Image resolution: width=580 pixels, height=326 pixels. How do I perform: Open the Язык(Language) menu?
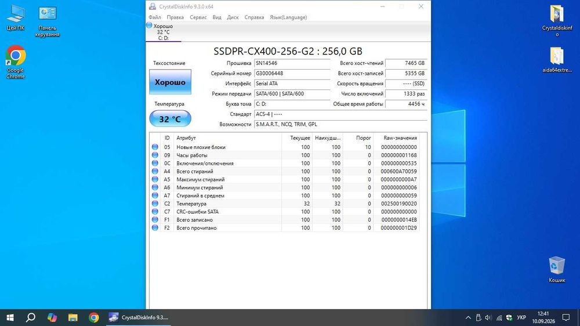click(288, 17)
